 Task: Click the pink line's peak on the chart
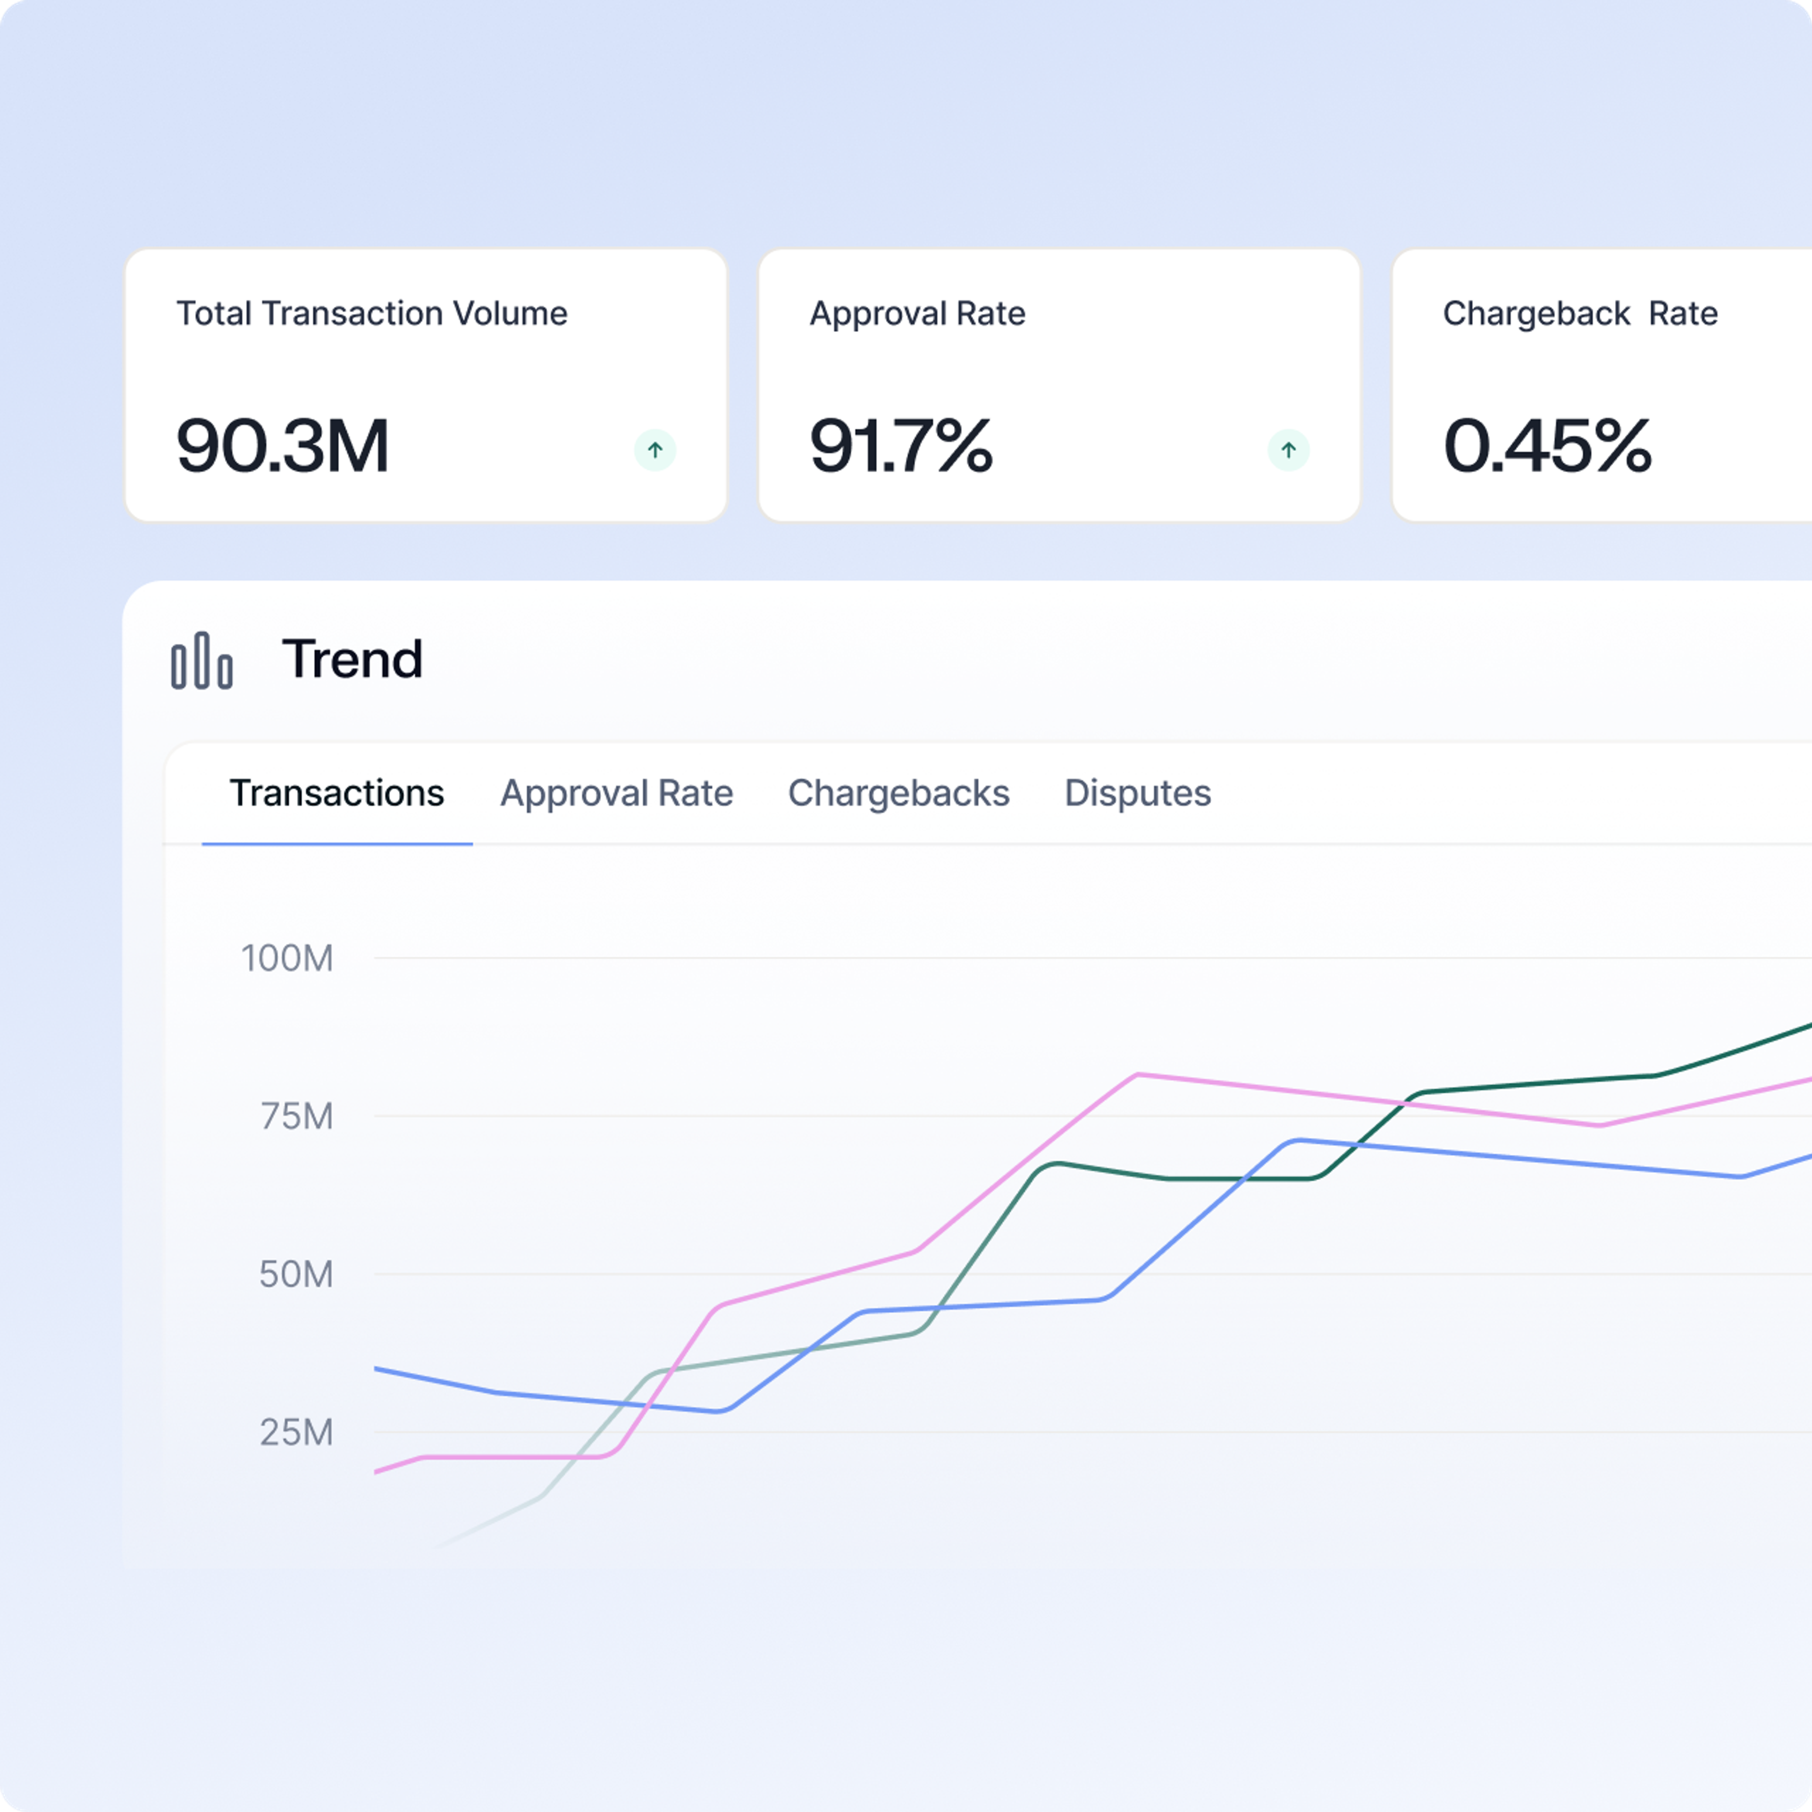1137,1075
